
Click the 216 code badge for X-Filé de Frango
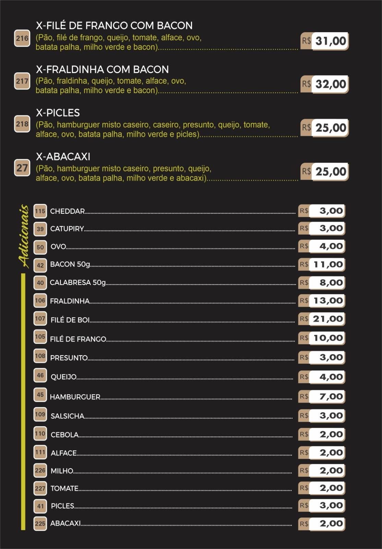(x=22, y=38)
